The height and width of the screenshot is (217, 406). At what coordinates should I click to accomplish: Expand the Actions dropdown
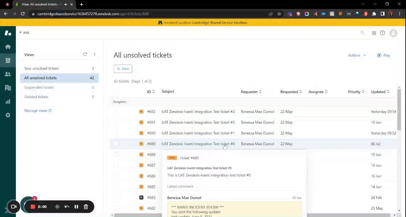357,55
